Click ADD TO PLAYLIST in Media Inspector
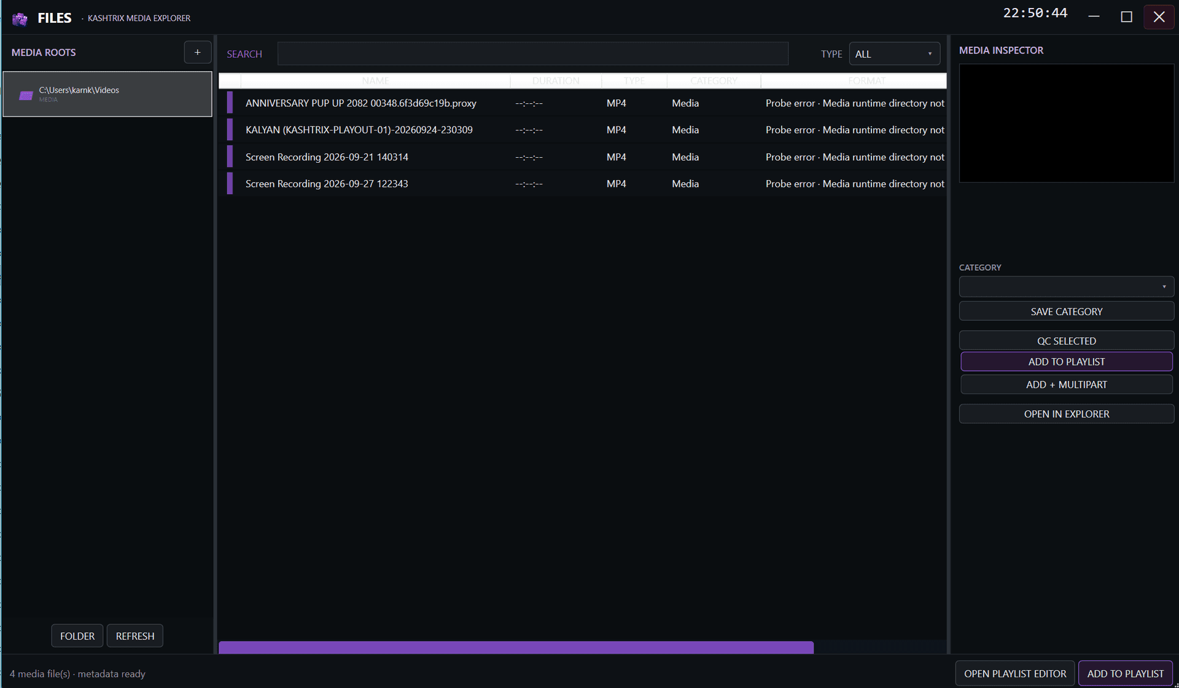The height and width of the screenshot is (688, 1179). (x=1066, y=362)
